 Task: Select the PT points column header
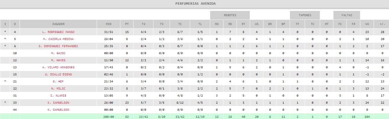tap(127, 24)
